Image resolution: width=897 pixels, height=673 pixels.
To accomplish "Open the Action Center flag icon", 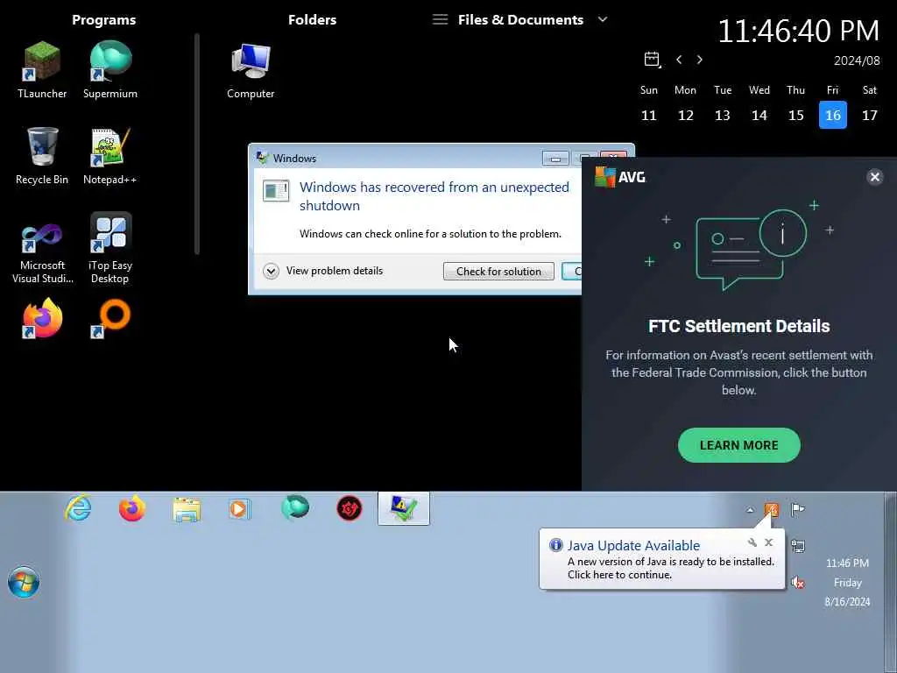I will 797,509.
